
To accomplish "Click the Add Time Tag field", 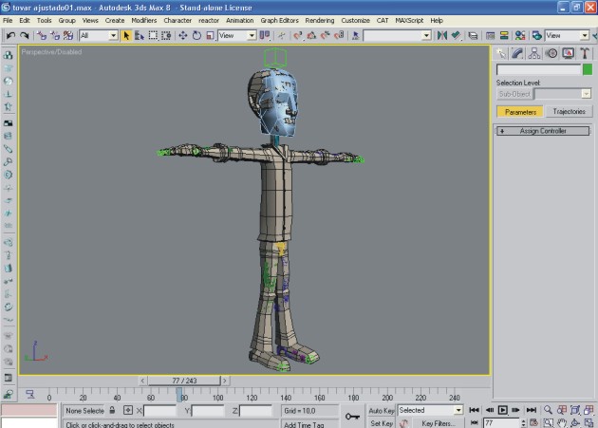I will pos(309,424).
